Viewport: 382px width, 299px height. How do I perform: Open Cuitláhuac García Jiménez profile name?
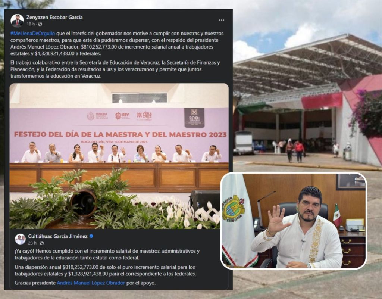click(x=58, y=236)
